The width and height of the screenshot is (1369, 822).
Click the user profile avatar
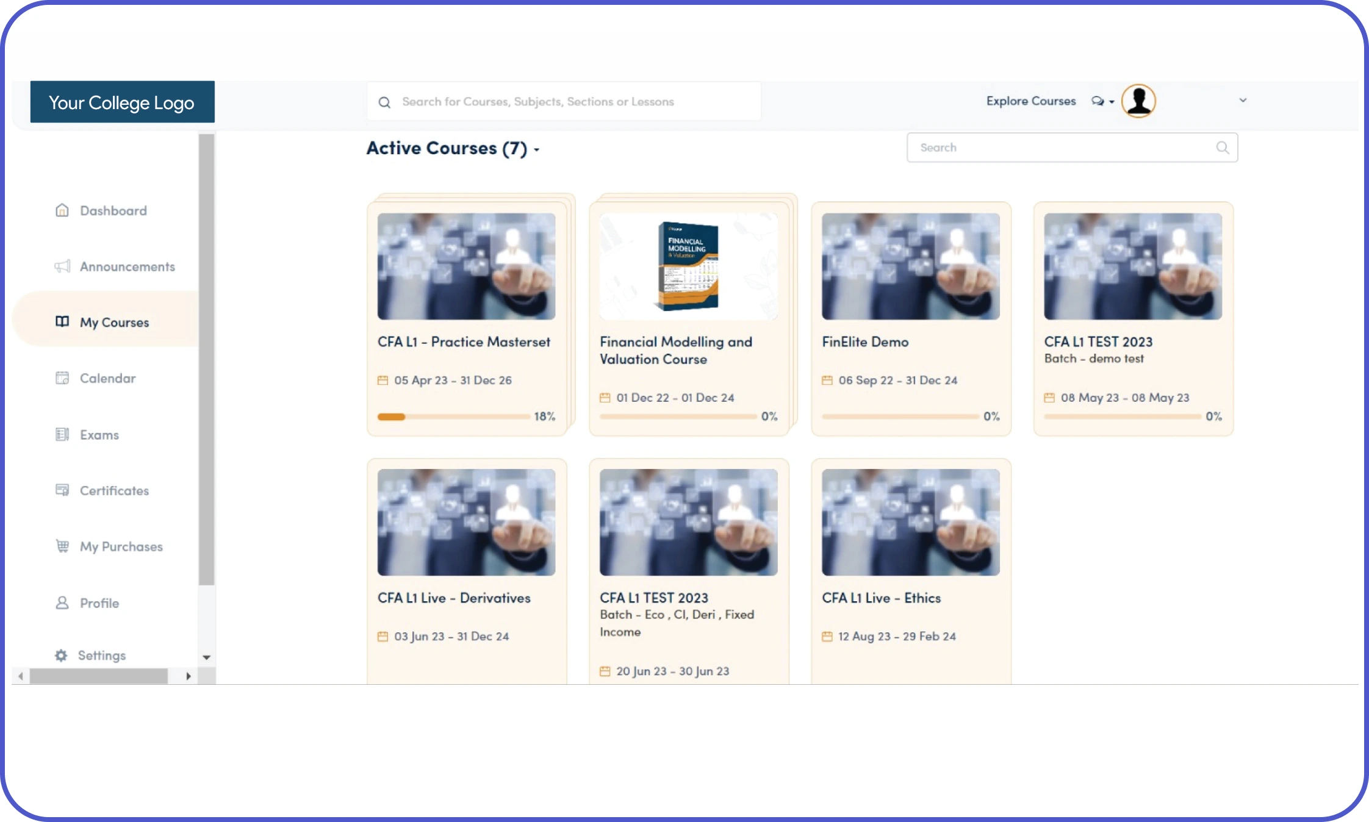pos(1138,101)
